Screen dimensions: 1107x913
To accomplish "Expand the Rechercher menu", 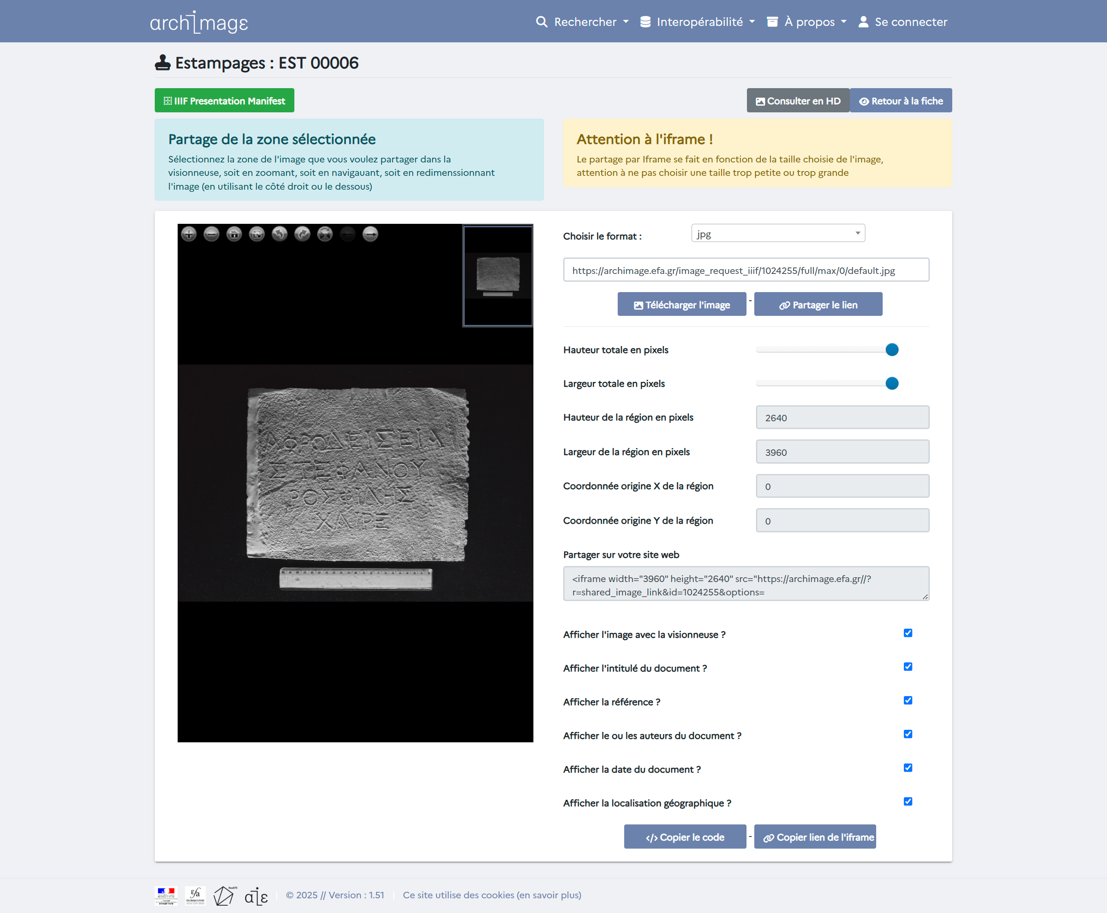I will (583, 22).
